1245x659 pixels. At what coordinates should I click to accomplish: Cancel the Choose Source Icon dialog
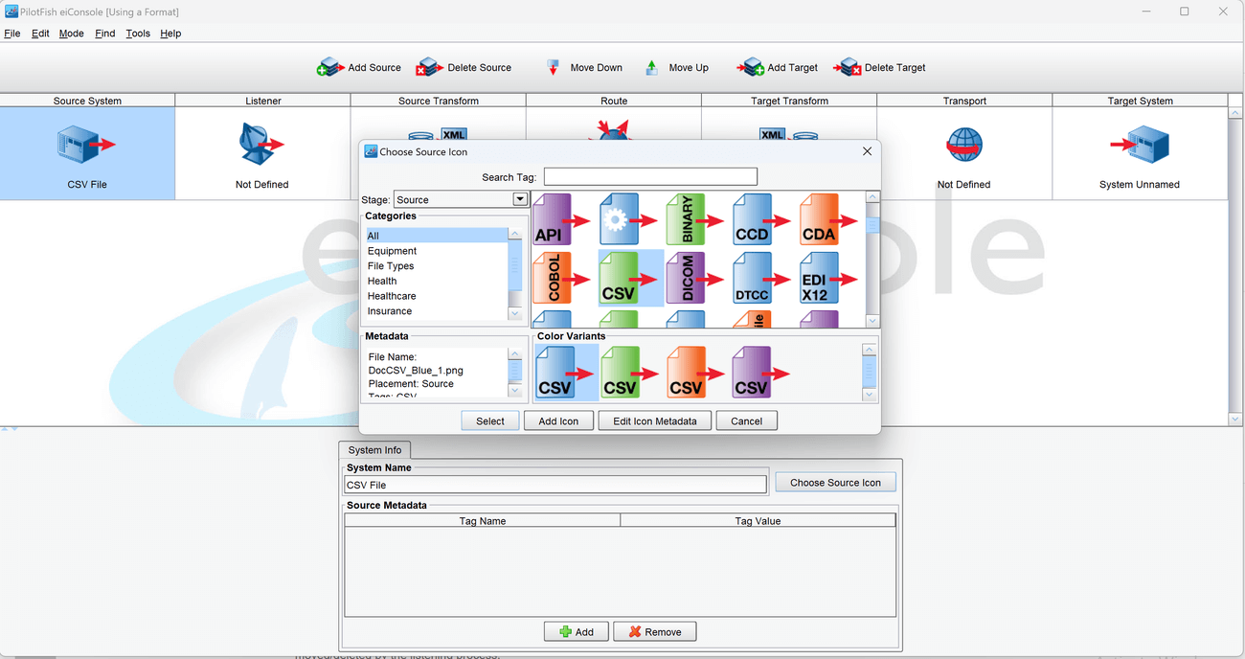click(746, 420)
